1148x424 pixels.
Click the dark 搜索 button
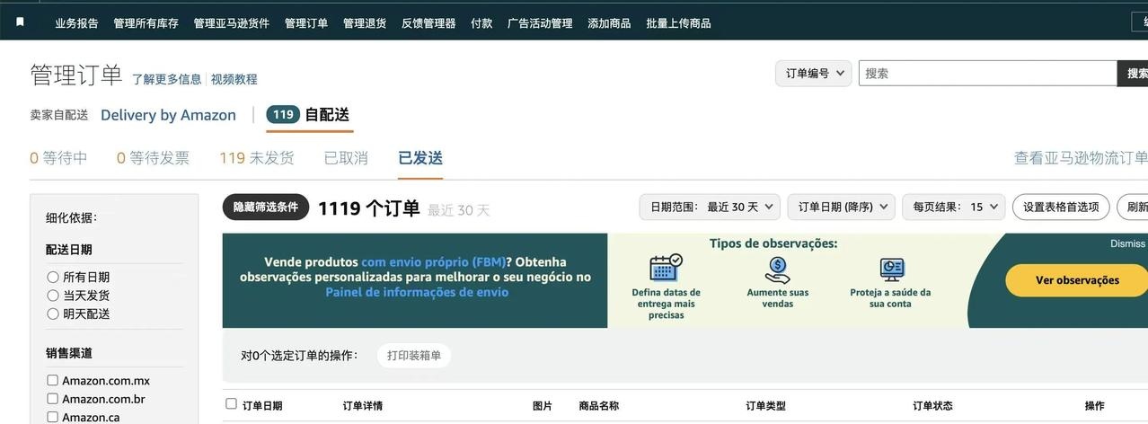(x=1133, y=74)
